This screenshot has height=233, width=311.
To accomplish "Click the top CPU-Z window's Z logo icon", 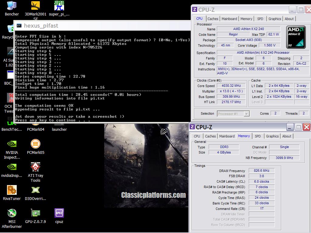I will click(195, 9).
